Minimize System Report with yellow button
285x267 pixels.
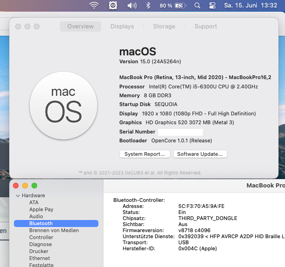25,186
